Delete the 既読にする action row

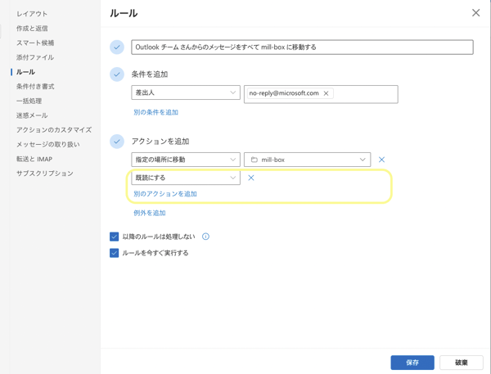[251, 178]
